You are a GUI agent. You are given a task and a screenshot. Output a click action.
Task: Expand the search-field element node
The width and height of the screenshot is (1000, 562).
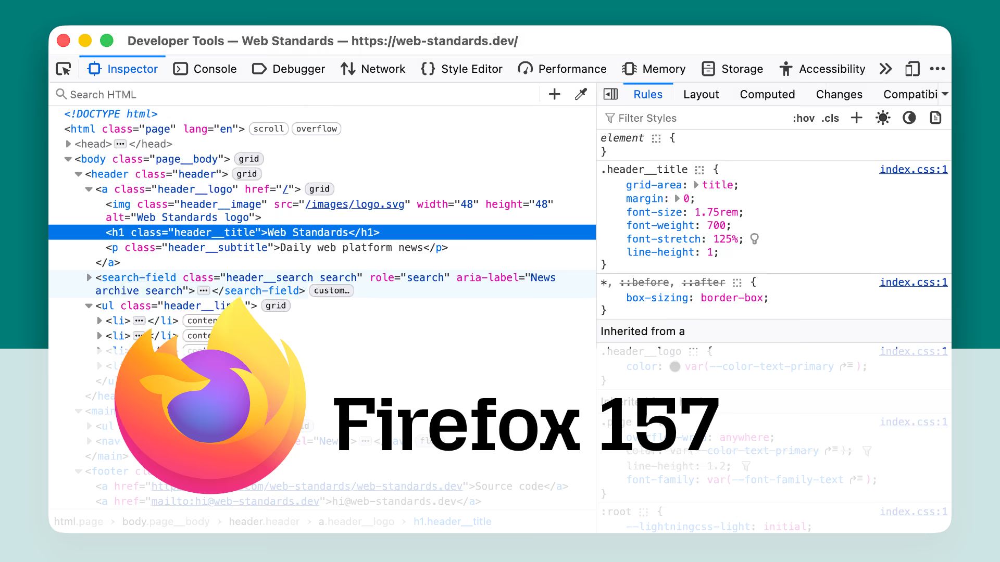[89, 277]
